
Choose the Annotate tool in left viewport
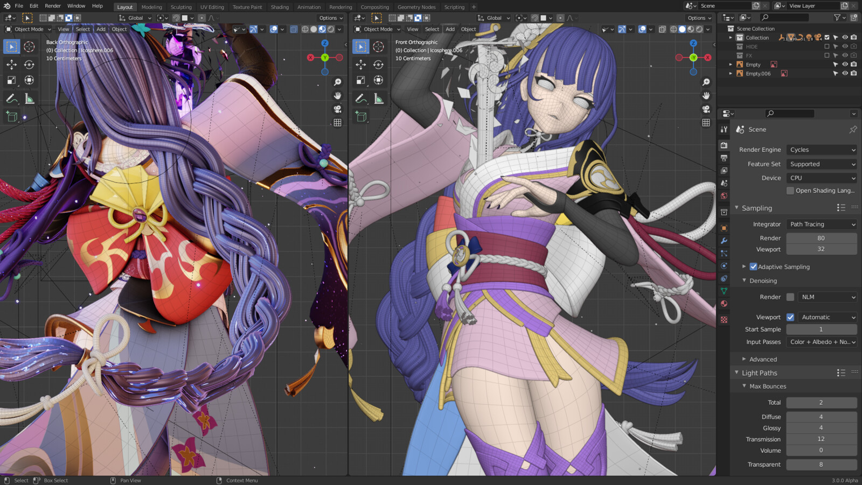[11, 99]
